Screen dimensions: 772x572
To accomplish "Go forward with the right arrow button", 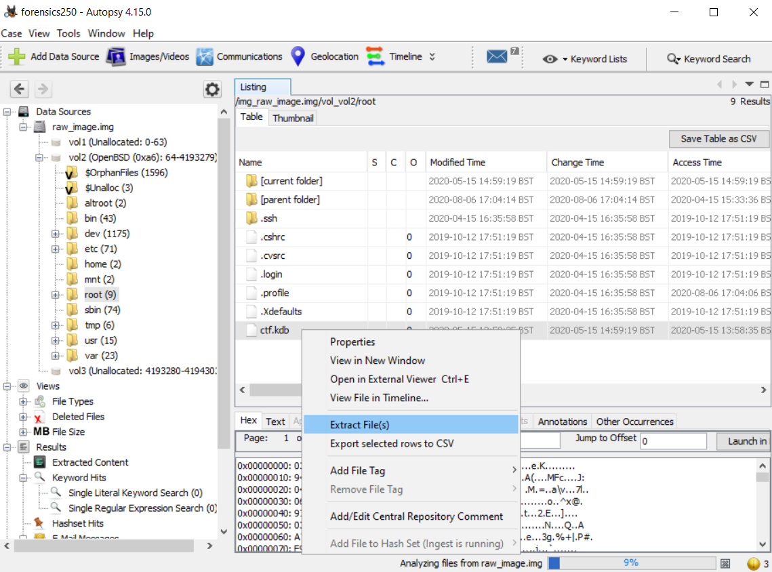I will (x=43, y=89).
